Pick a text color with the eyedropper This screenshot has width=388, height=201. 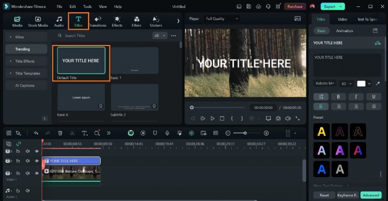point(378,84)
